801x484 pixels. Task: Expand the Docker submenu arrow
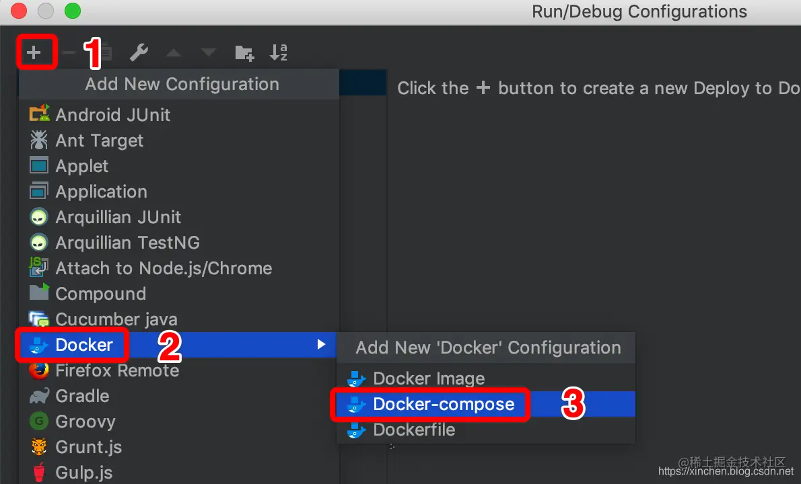click(322, 344)
